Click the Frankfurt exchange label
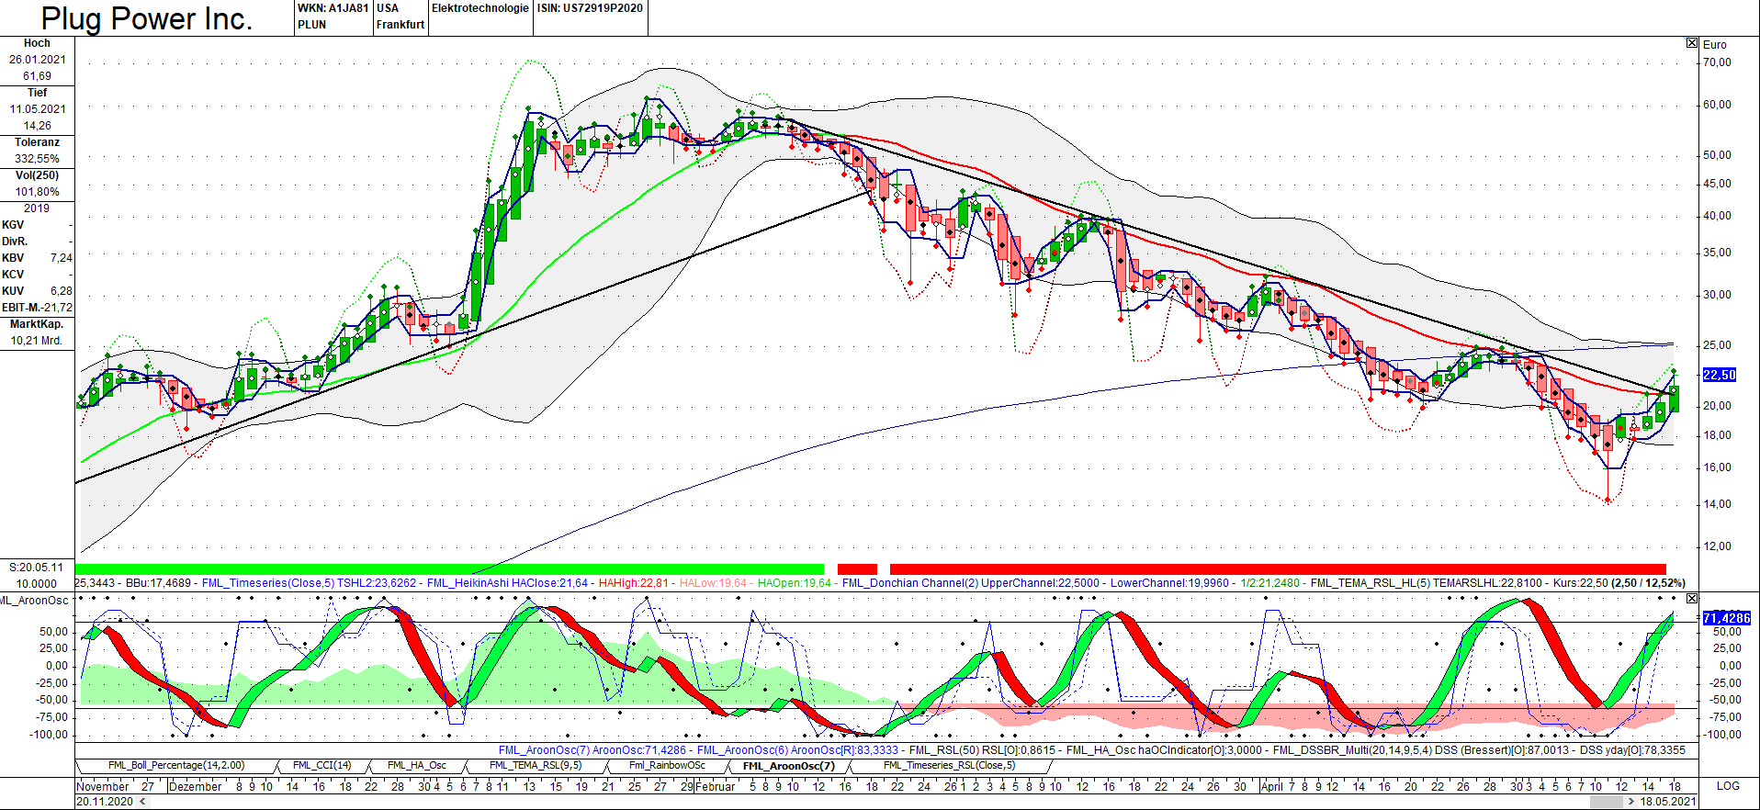Viewport: 1760px width, 810px height. (401, 25)
